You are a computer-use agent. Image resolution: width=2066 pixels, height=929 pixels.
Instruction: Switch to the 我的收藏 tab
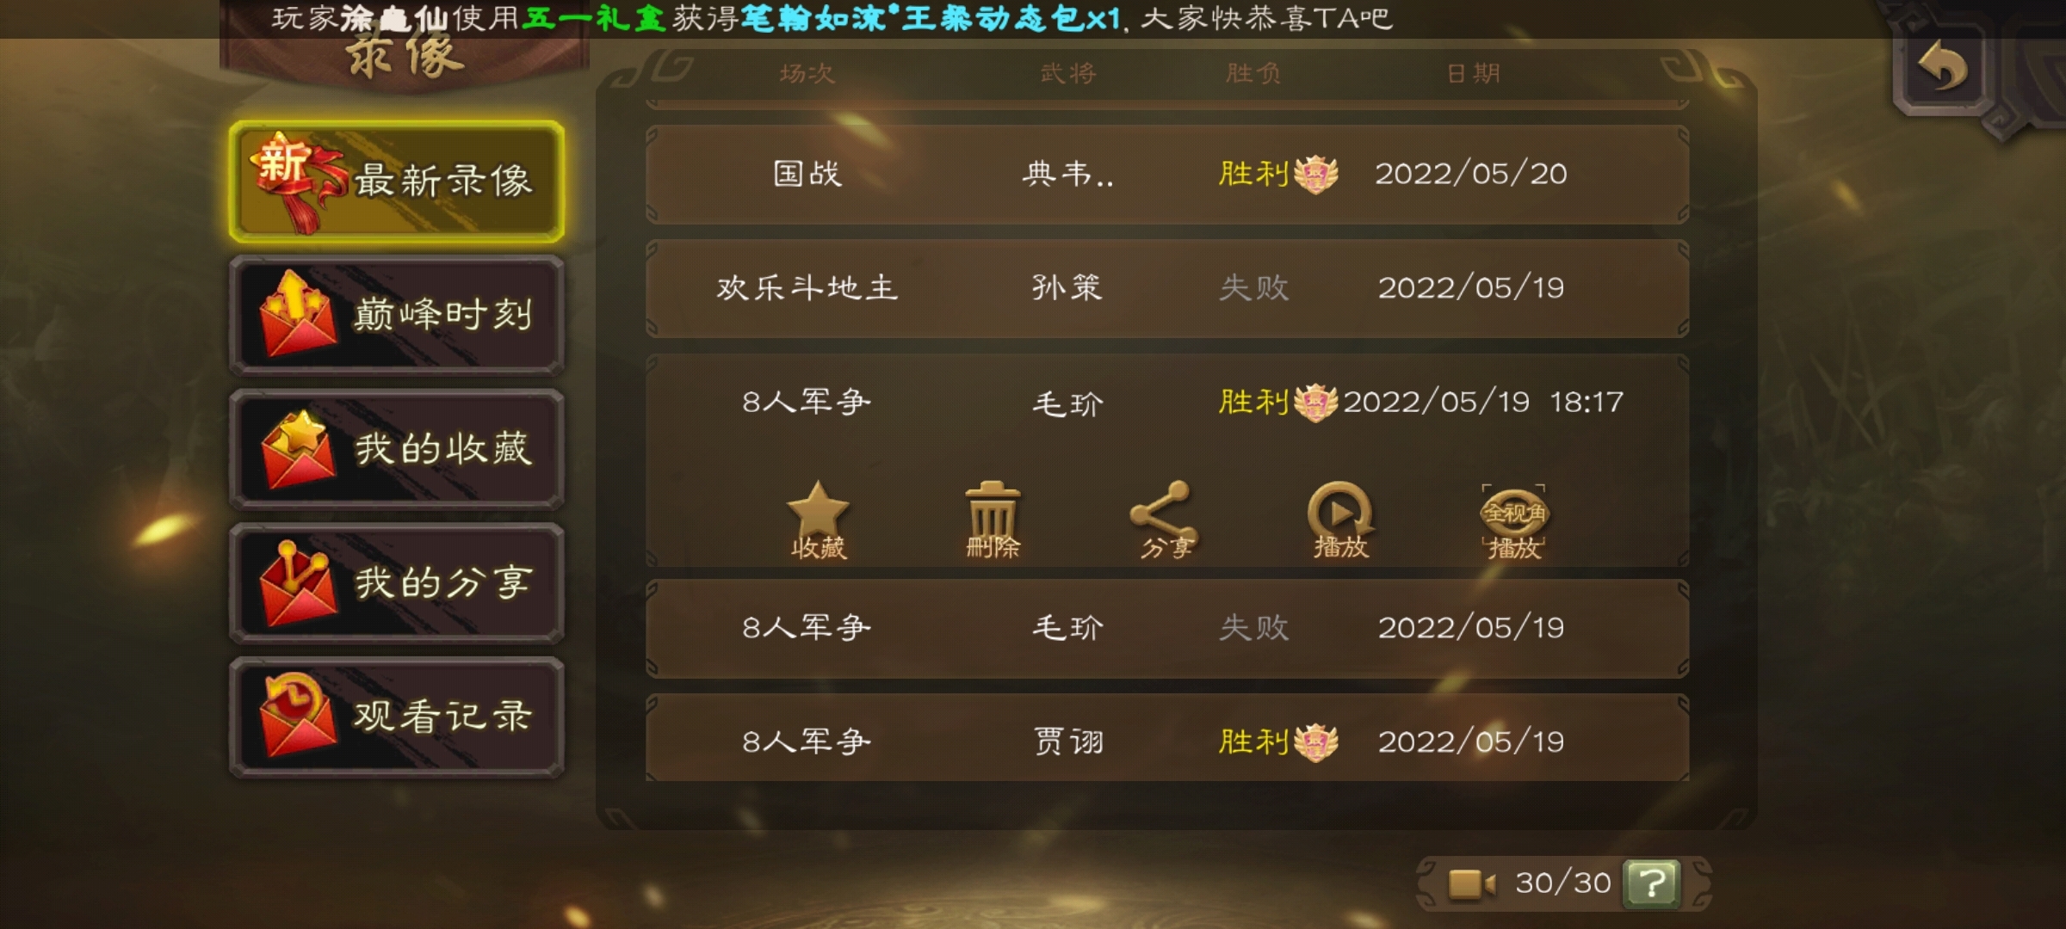pos(397,449)
